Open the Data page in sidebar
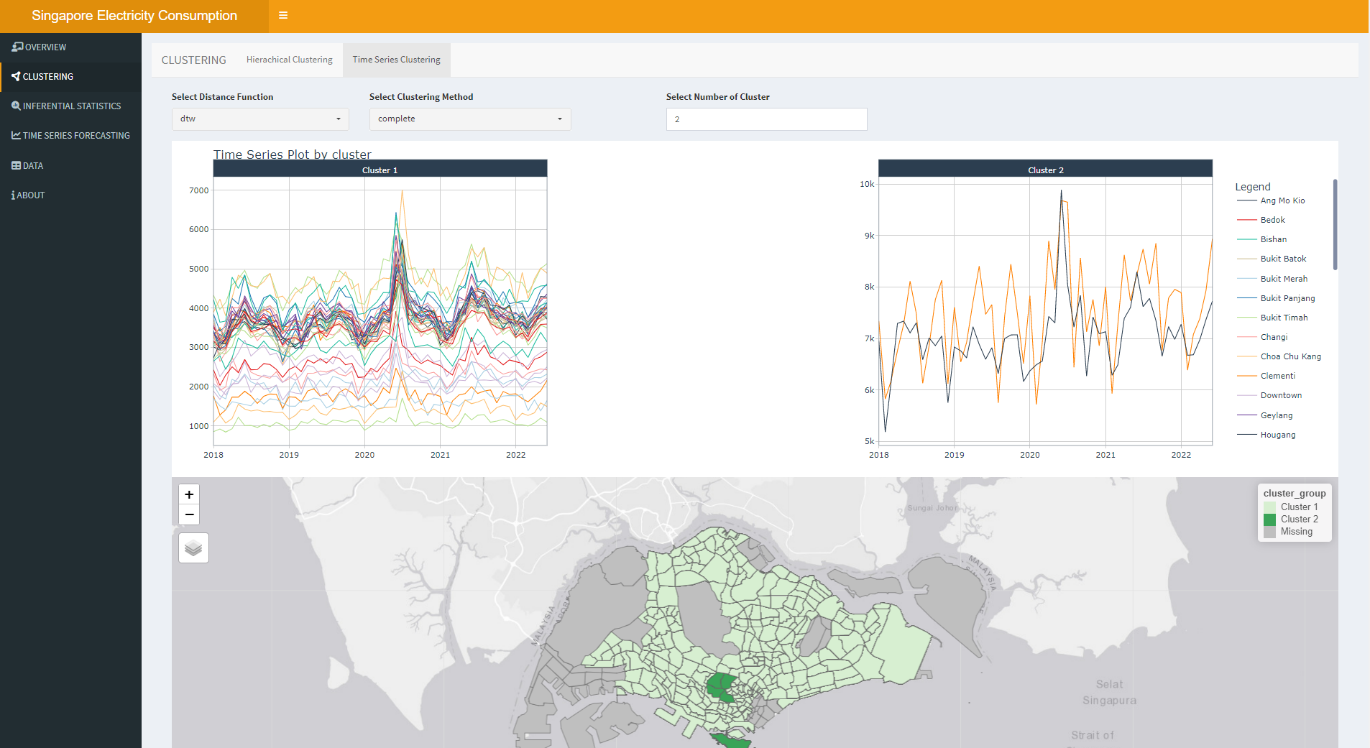The height and width of the screenshot is (748, 1370). [x=32, y=166]
